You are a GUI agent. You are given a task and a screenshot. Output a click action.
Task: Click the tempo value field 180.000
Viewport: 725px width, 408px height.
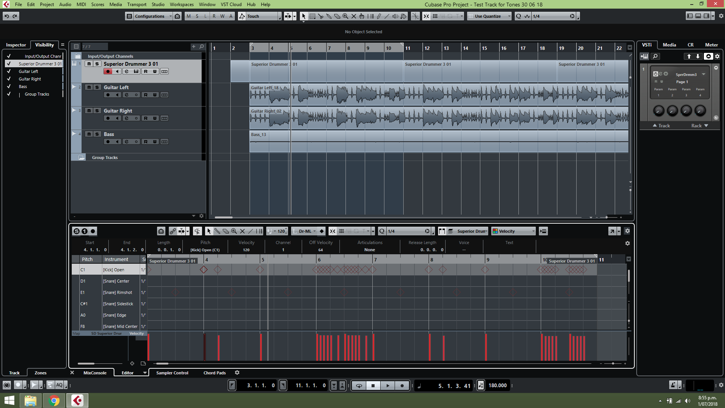point(497,385)
